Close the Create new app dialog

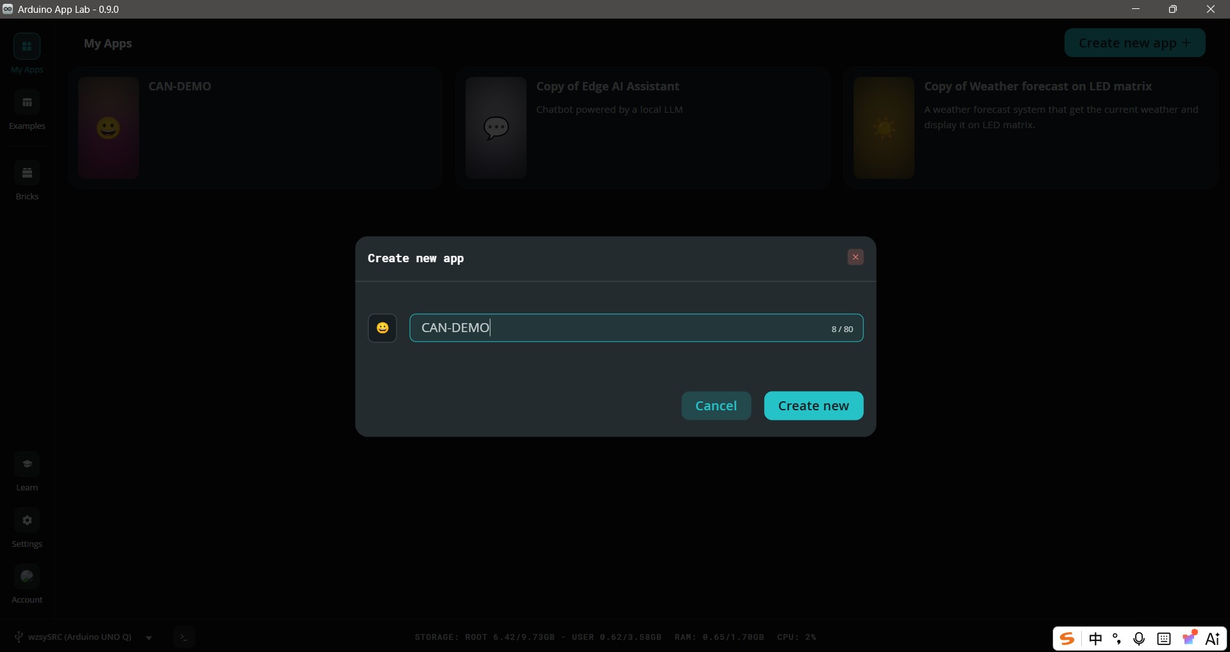855,257
